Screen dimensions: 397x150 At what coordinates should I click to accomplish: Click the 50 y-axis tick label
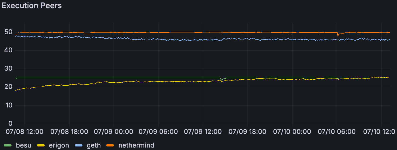[x=8, y=32]
